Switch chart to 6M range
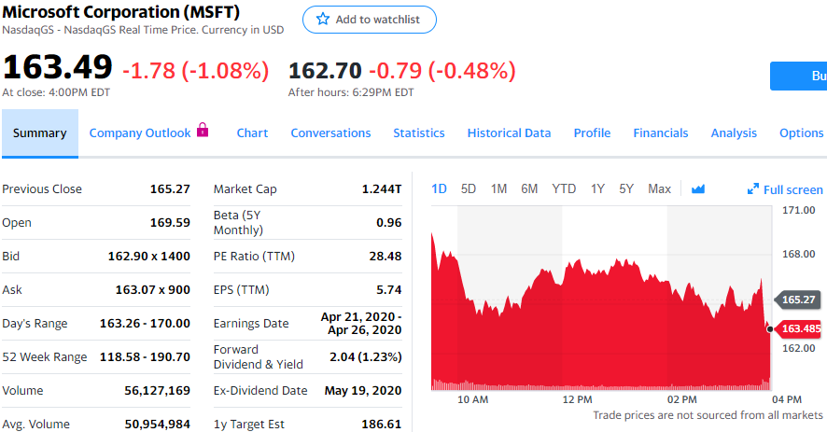Viewport: 827px width, 432px height. [x=529, y=188]
